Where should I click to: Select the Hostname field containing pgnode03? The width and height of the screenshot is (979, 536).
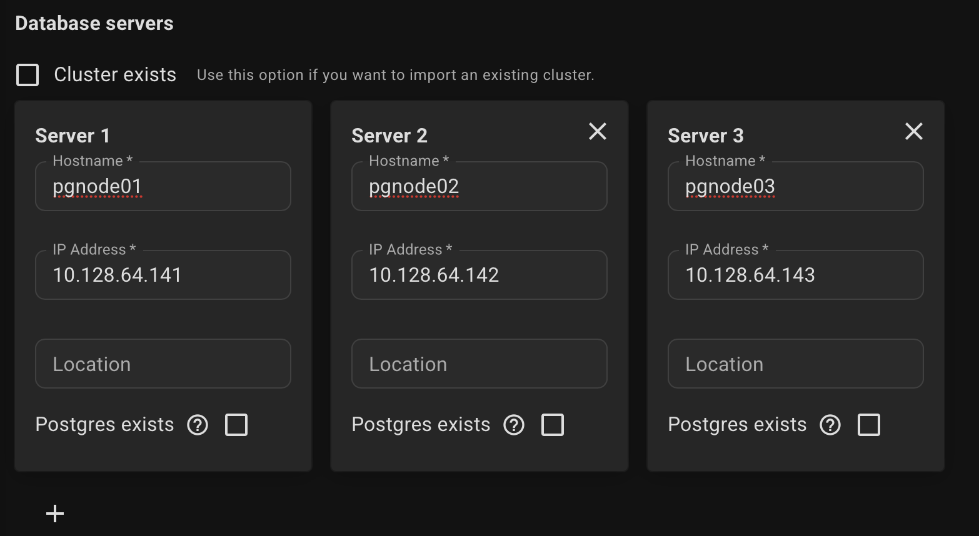[x=795, y=186]
